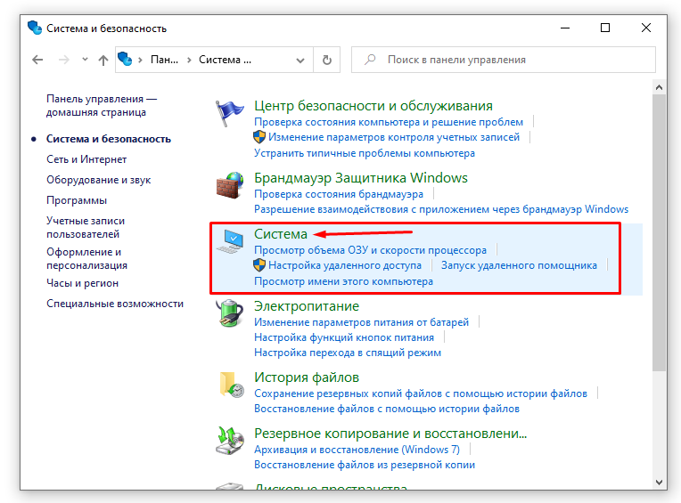Open Резервное копирование и восстановление heading

(390, 434)
